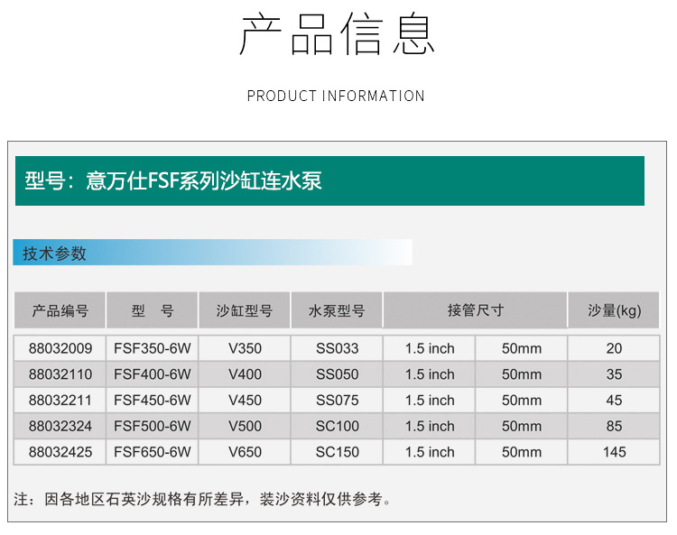Click the 接管尺寸 column header
This screenshot has width=677, height=535.
pos(476,310)
